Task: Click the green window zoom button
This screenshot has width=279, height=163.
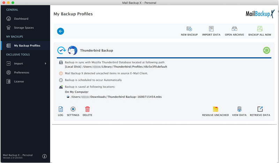Action: pyautogui.click(x=13, y=3)
